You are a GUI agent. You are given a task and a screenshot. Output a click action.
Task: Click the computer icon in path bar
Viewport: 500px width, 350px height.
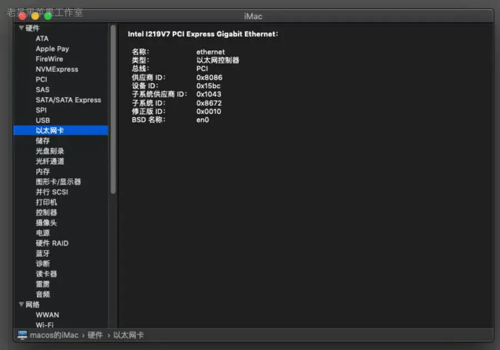pos(22,335)
